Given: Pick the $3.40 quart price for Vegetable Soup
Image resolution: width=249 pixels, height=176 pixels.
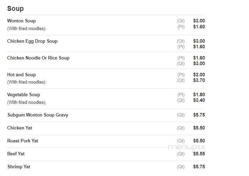Looking at the screenshot, I should point(199,100).
